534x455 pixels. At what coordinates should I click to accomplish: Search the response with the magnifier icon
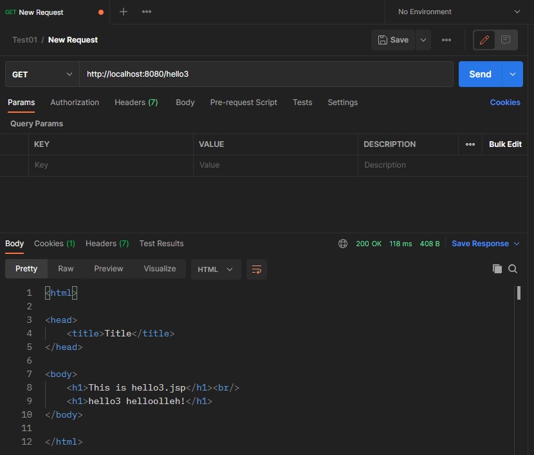[513, 269]
